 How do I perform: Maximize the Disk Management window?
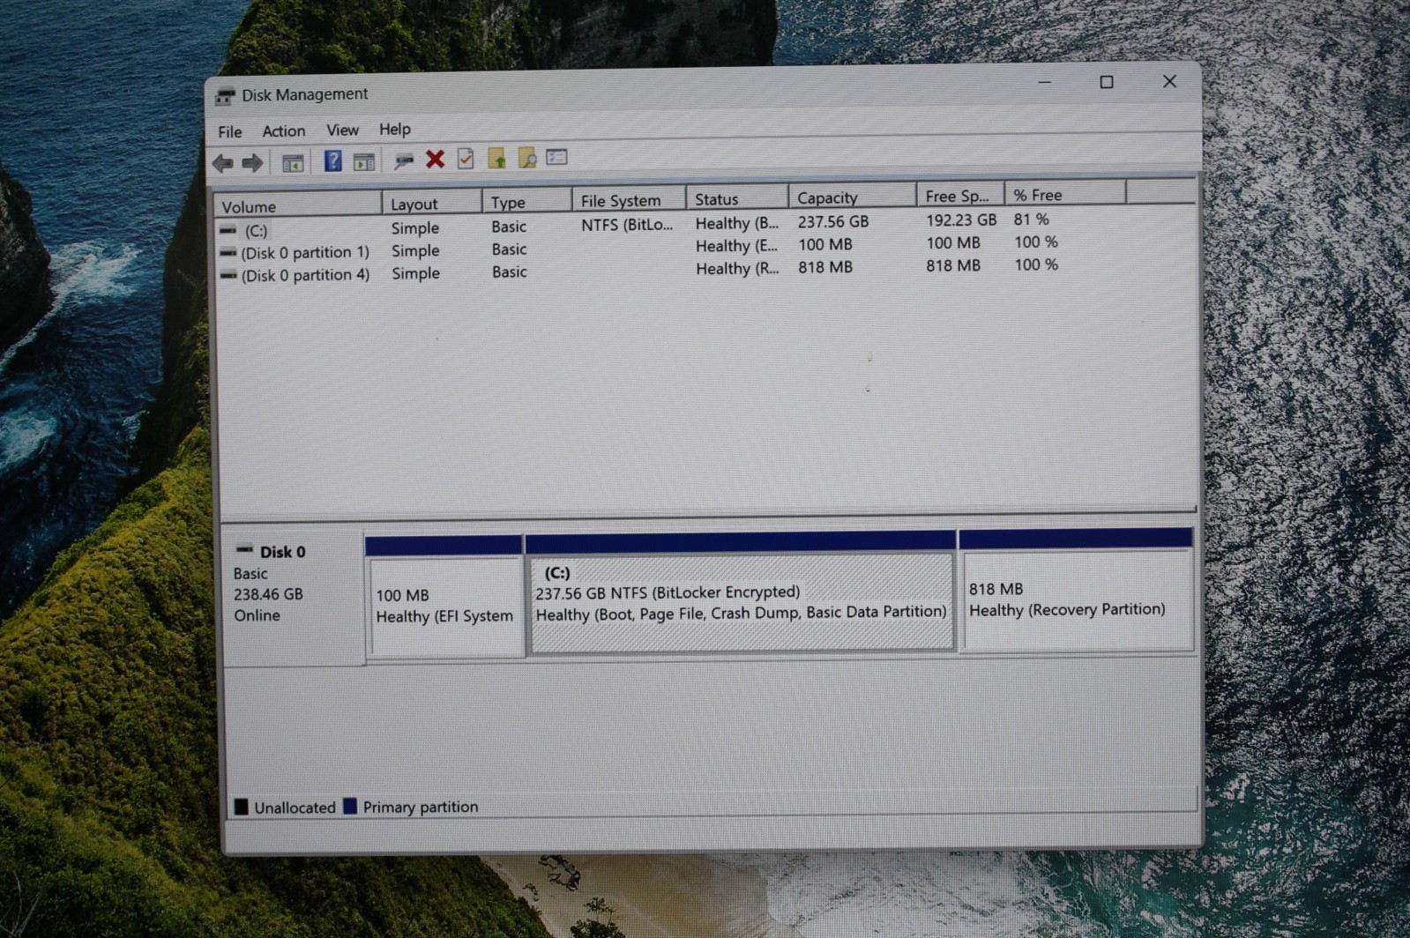[x=1107, y=82]
